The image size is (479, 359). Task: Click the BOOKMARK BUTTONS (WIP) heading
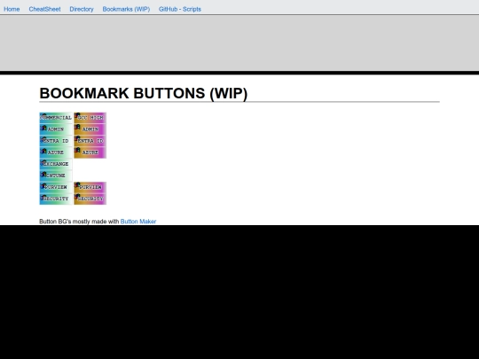144,93
